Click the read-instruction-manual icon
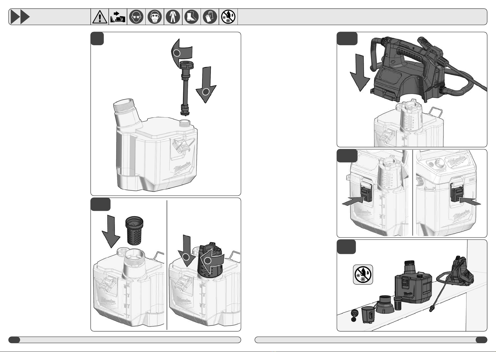This screenshot has width=496, height=352. 118,17
